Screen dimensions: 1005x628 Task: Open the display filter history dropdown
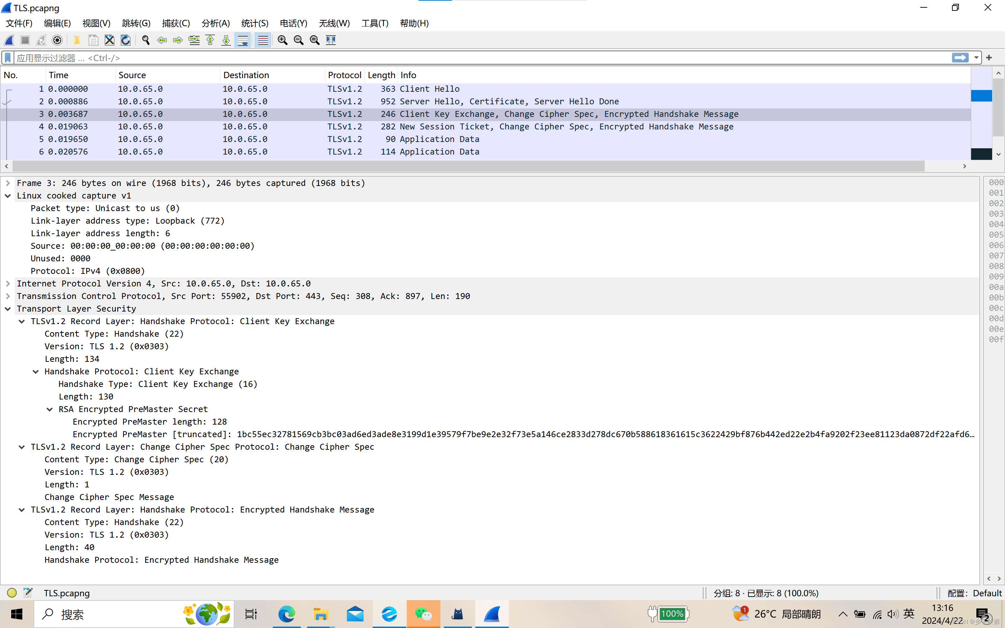pos(976,58)
